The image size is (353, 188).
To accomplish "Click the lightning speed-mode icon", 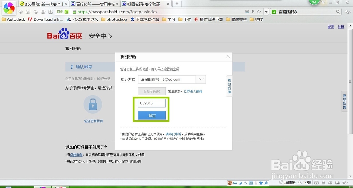I will 253,12.
